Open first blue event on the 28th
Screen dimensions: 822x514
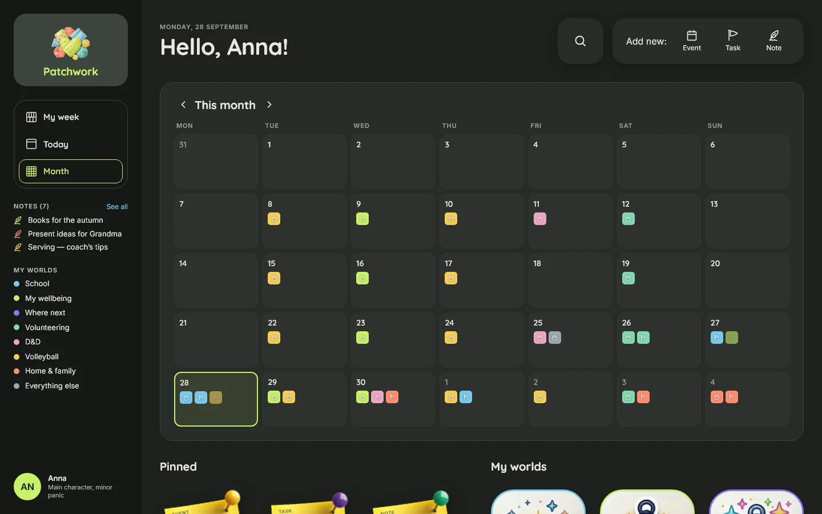pos(186,397)
